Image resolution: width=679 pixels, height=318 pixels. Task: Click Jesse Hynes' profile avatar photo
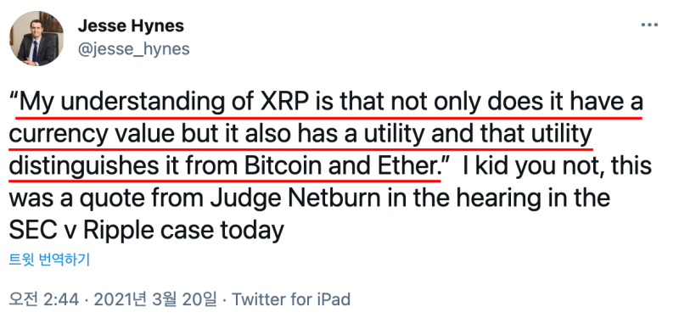tap(36, 39)
